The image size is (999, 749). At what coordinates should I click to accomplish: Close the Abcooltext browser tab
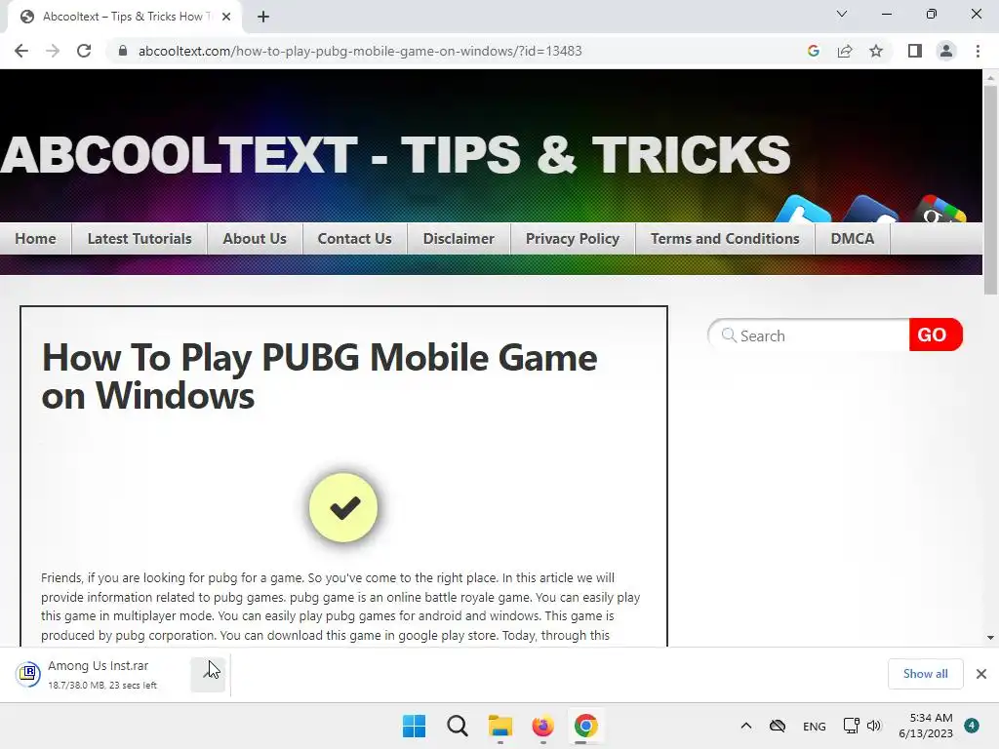(x=226, y=17)
